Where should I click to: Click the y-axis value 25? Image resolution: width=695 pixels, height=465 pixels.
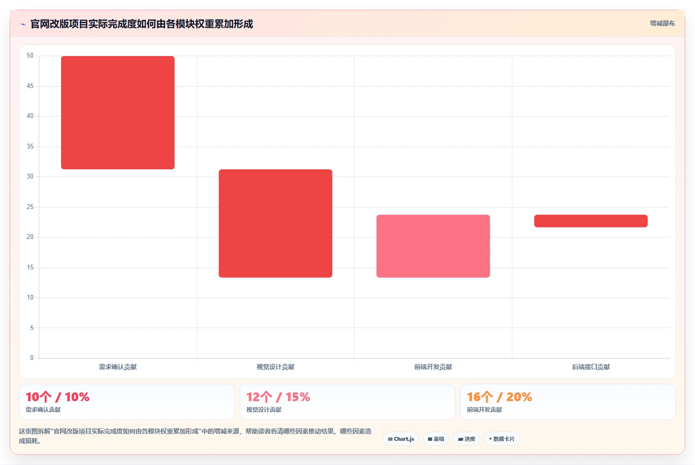tap(30, 207)
